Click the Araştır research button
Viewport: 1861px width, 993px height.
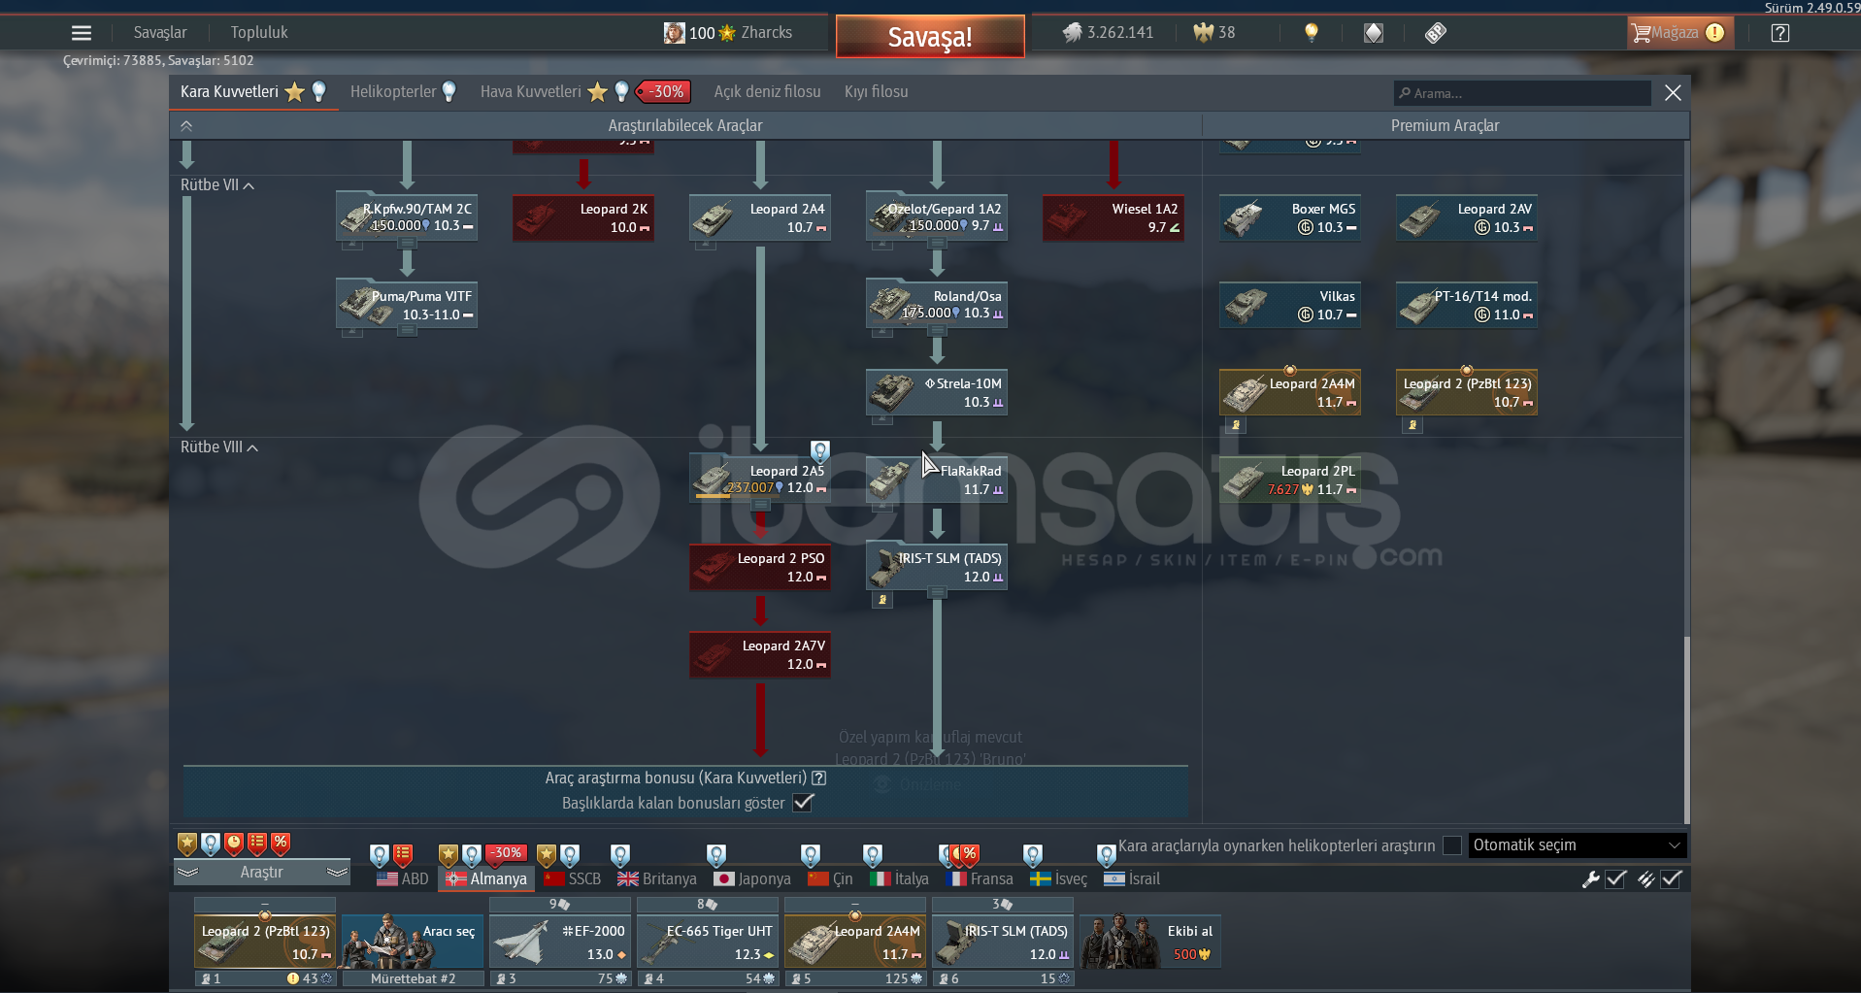click(x=261, y=872)
